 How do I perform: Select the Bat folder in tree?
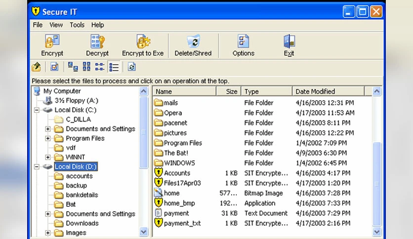click(71, 204)
